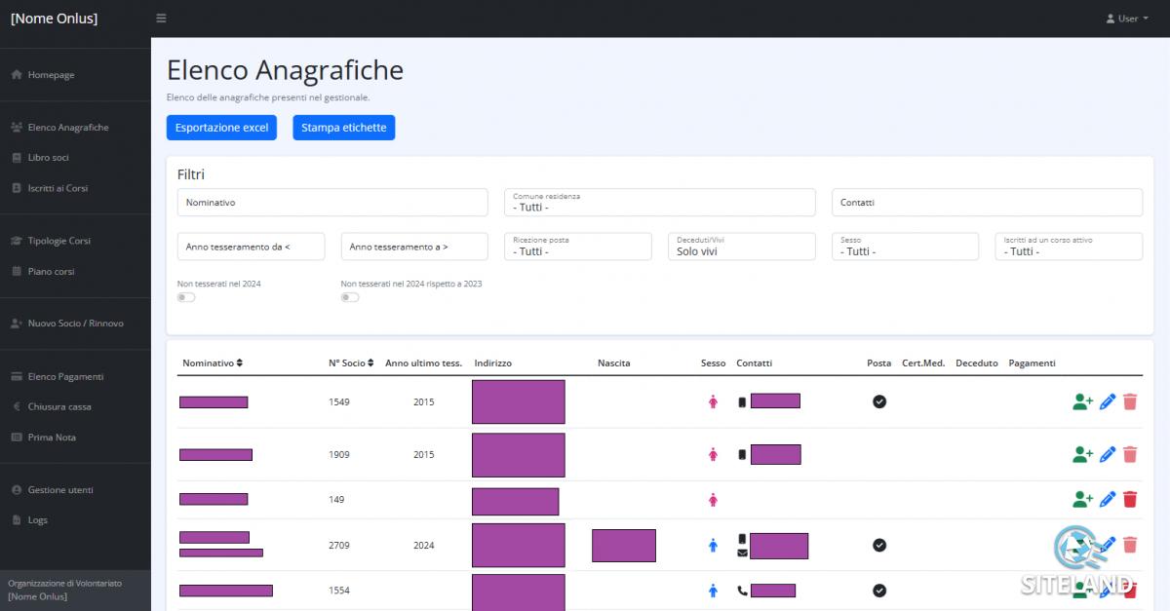Open Elenco Pagamenti sidebar item
This screenshot has width=1170, height=611.
(x=65, y=376)
